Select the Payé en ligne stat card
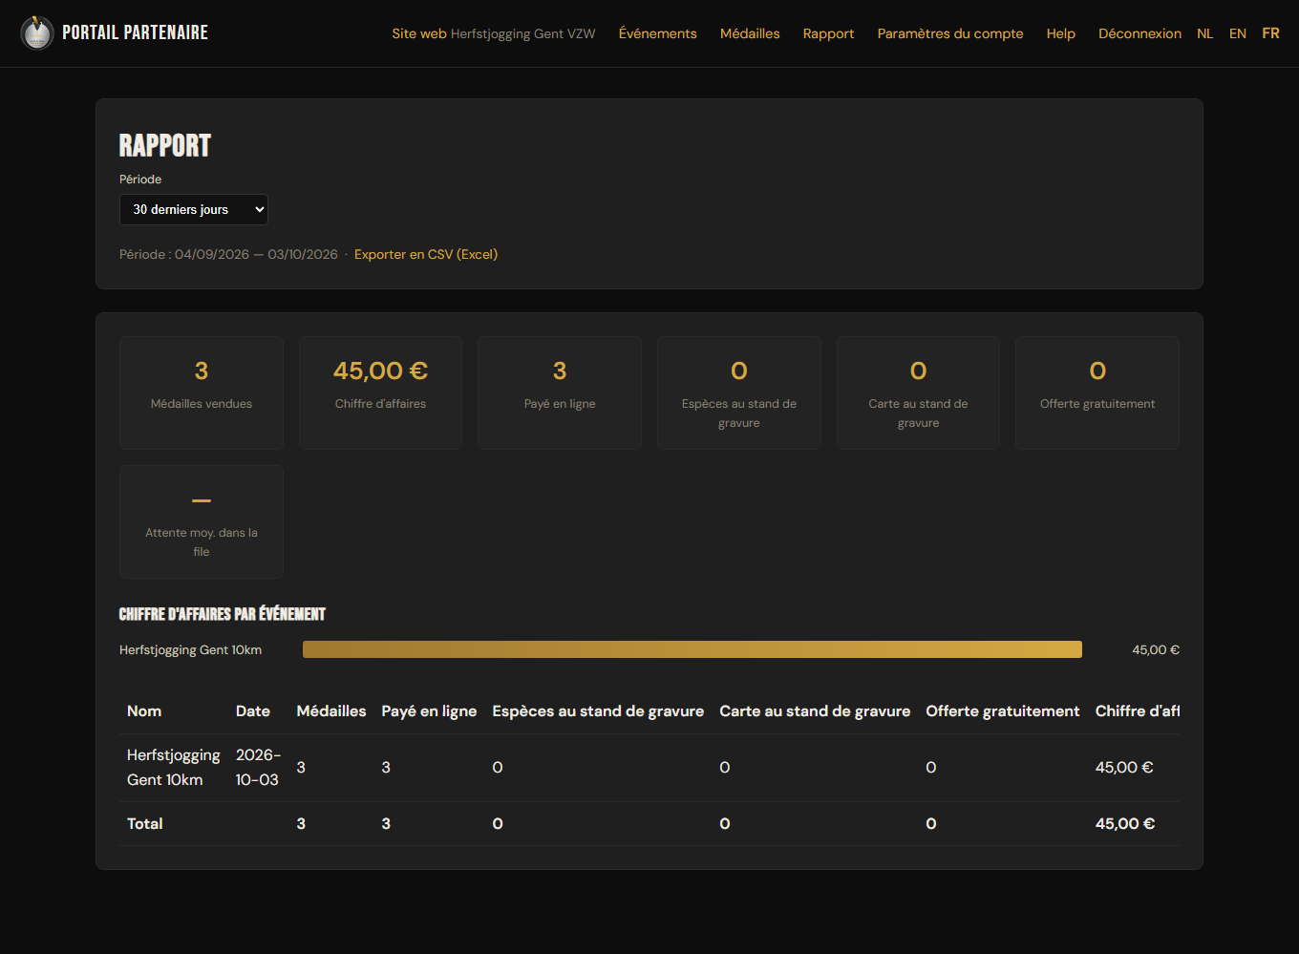The width and height of the screenshot is (1299, 954). (560, 392)
